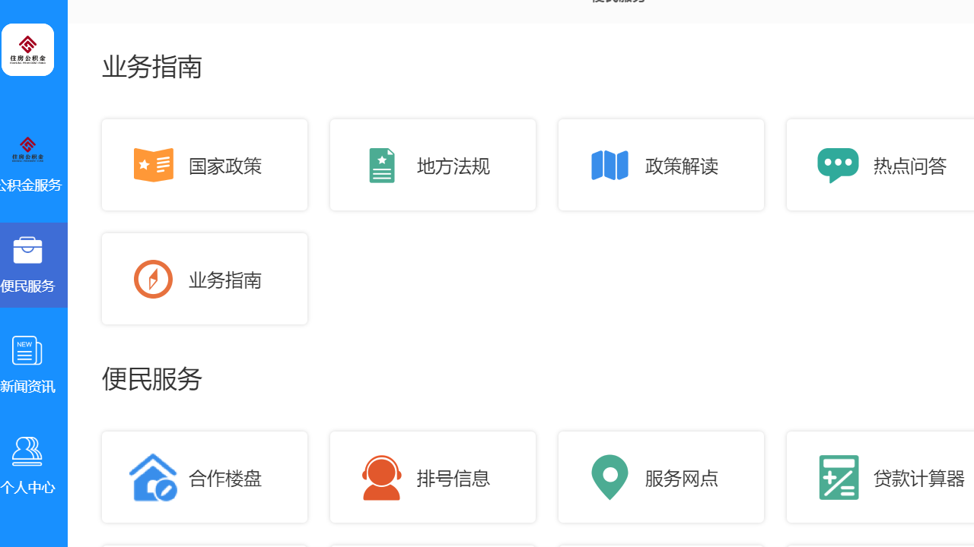Click the NEW newspaper icon for 新闻资讯

point(27,350)
